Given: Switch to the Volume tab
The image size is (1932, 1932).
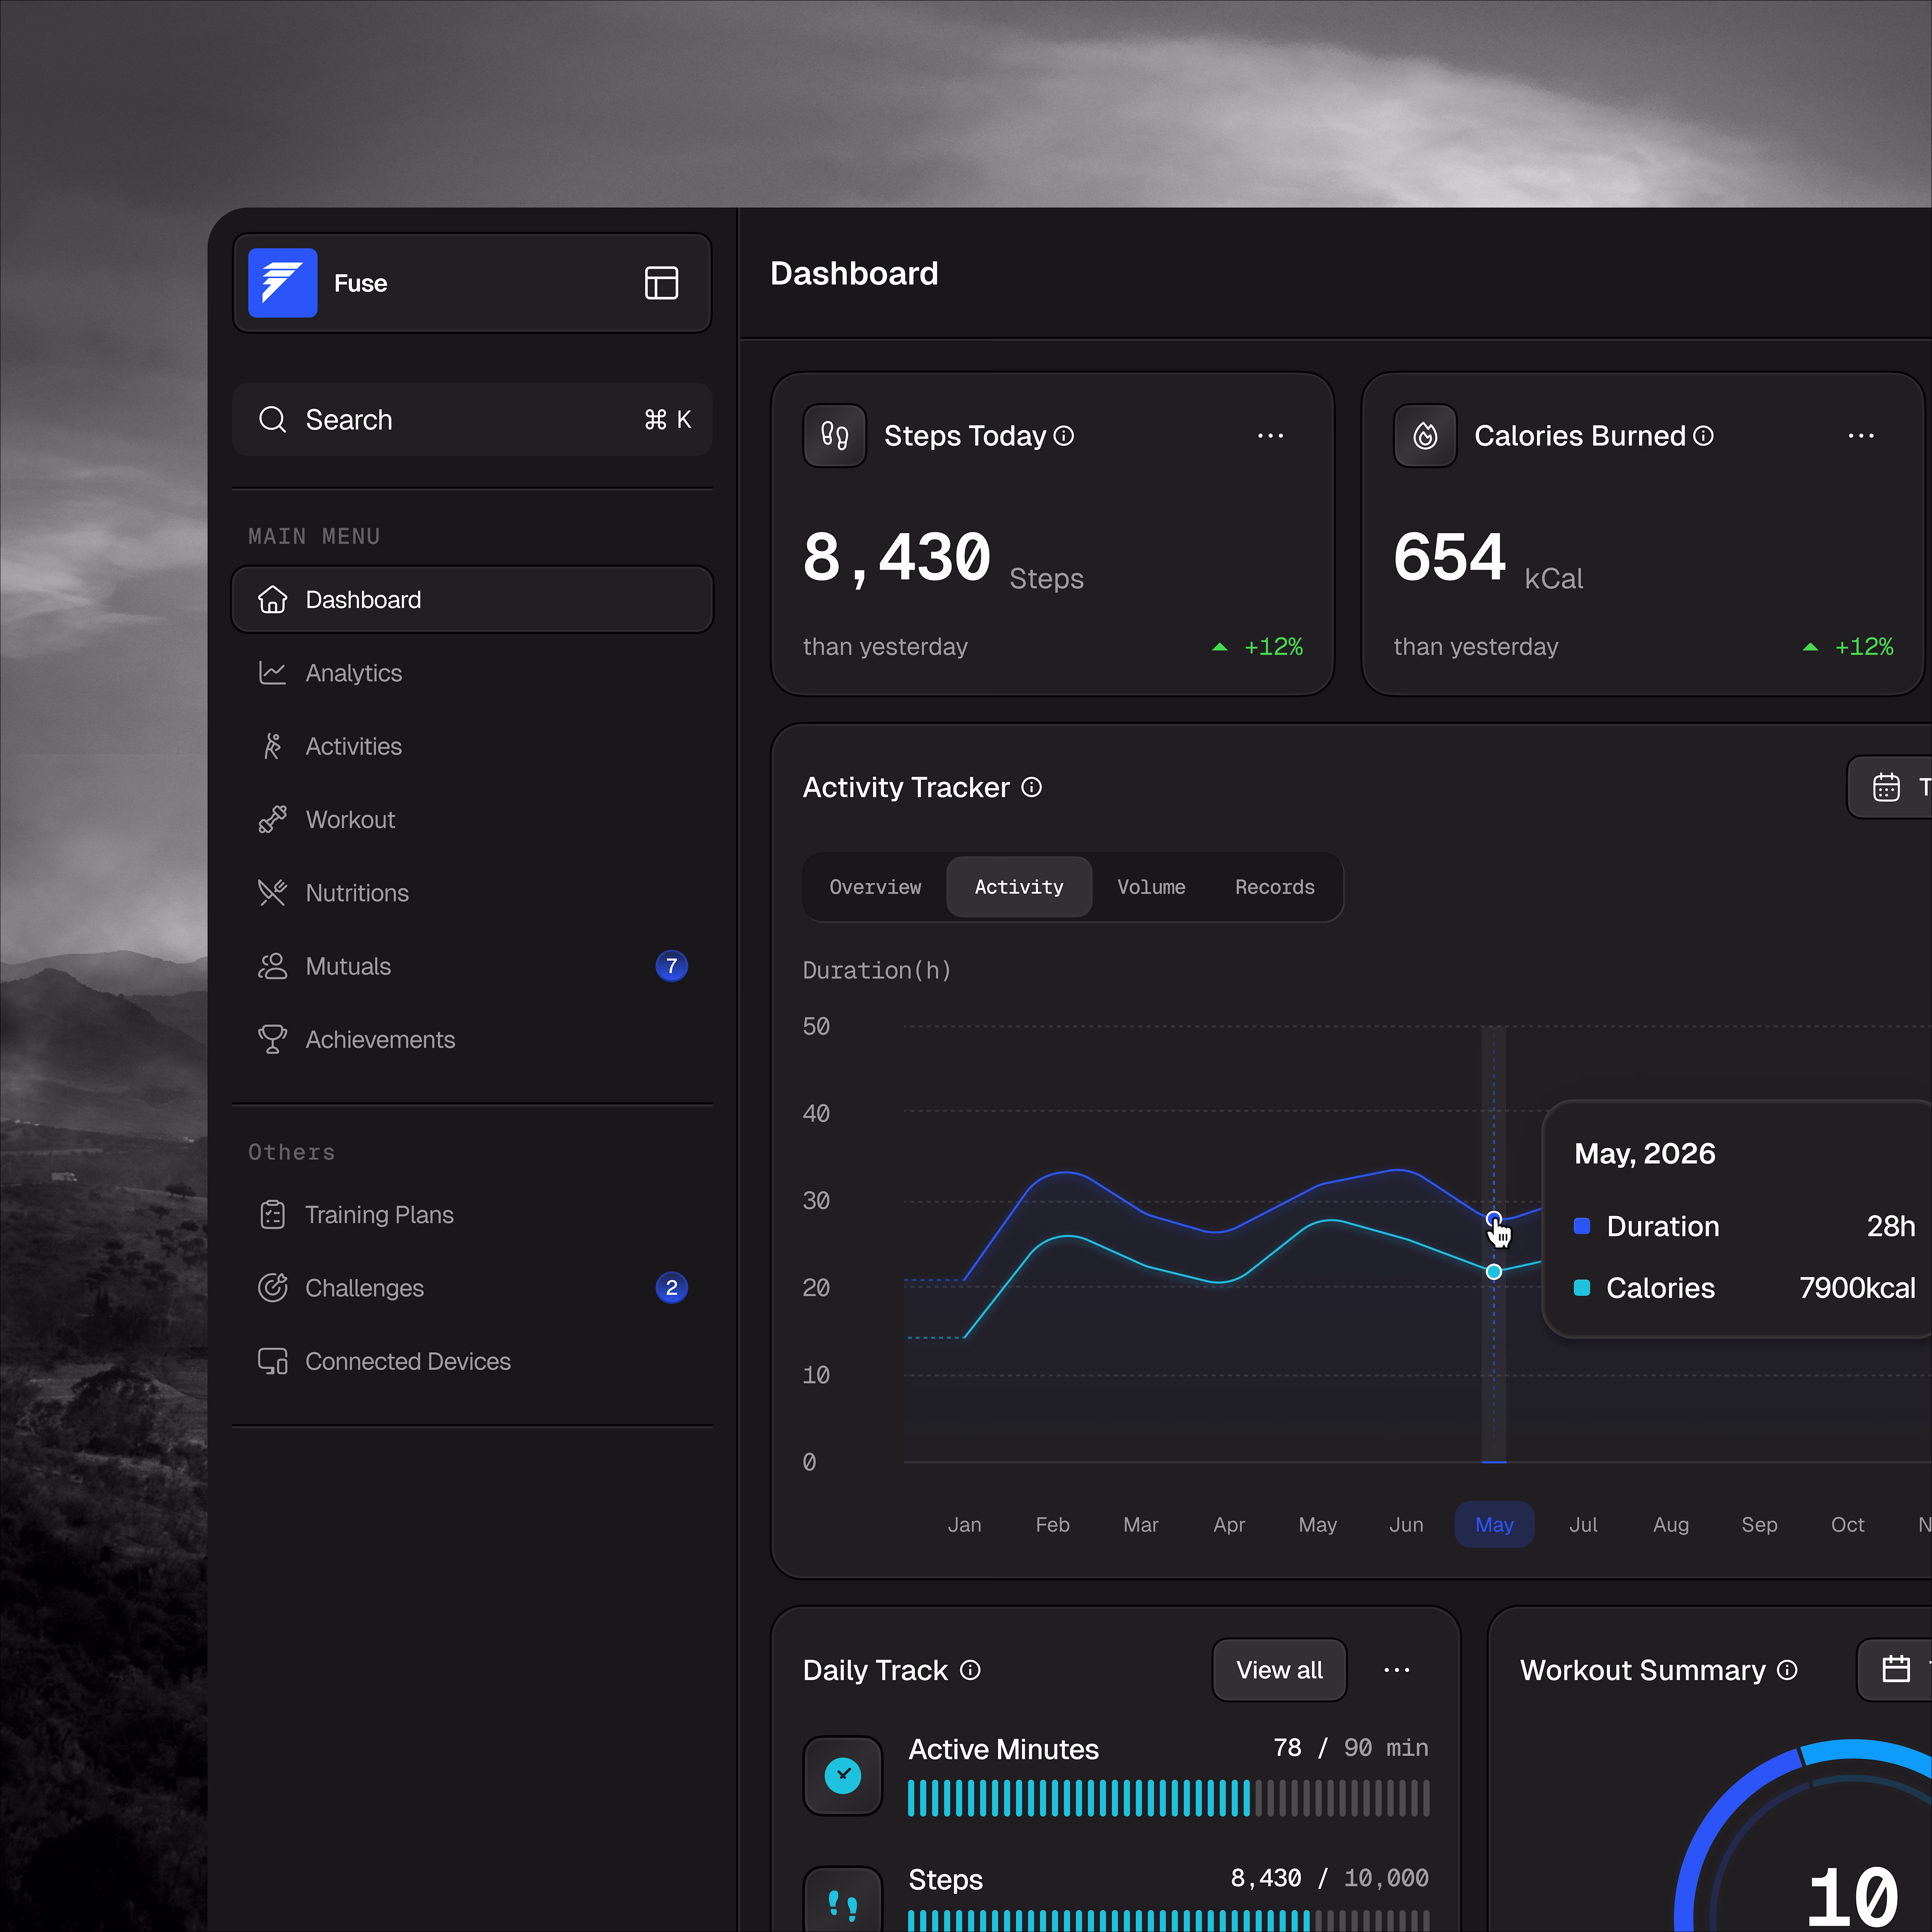Looking at the screenshot, I should tap(1151, 887).
